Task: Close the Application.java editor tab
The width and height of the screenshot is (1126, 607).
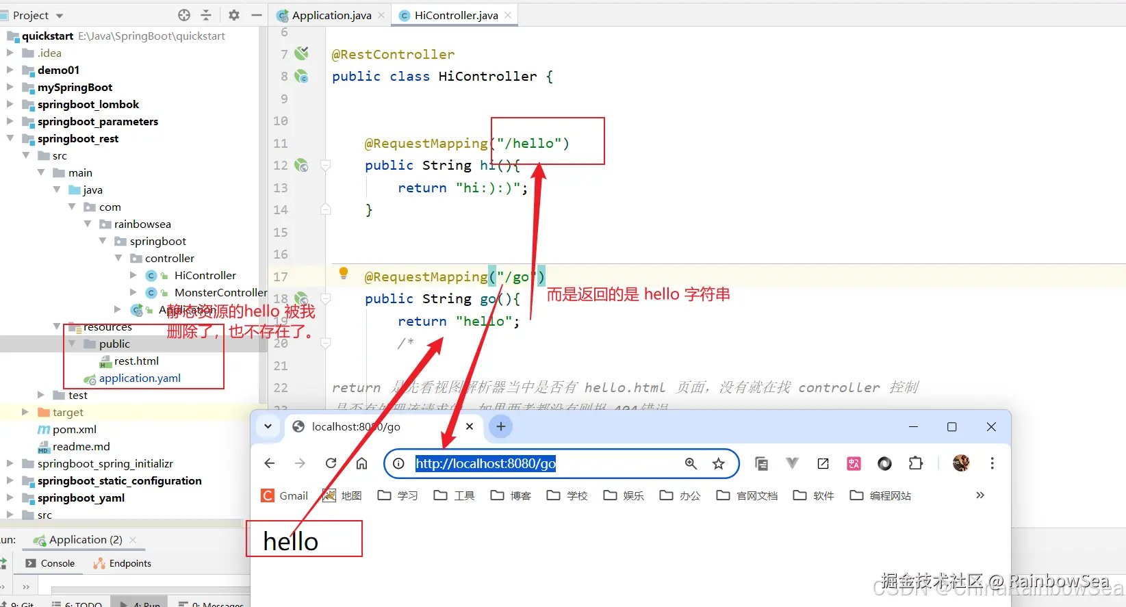Action: (x=381, y=15)
